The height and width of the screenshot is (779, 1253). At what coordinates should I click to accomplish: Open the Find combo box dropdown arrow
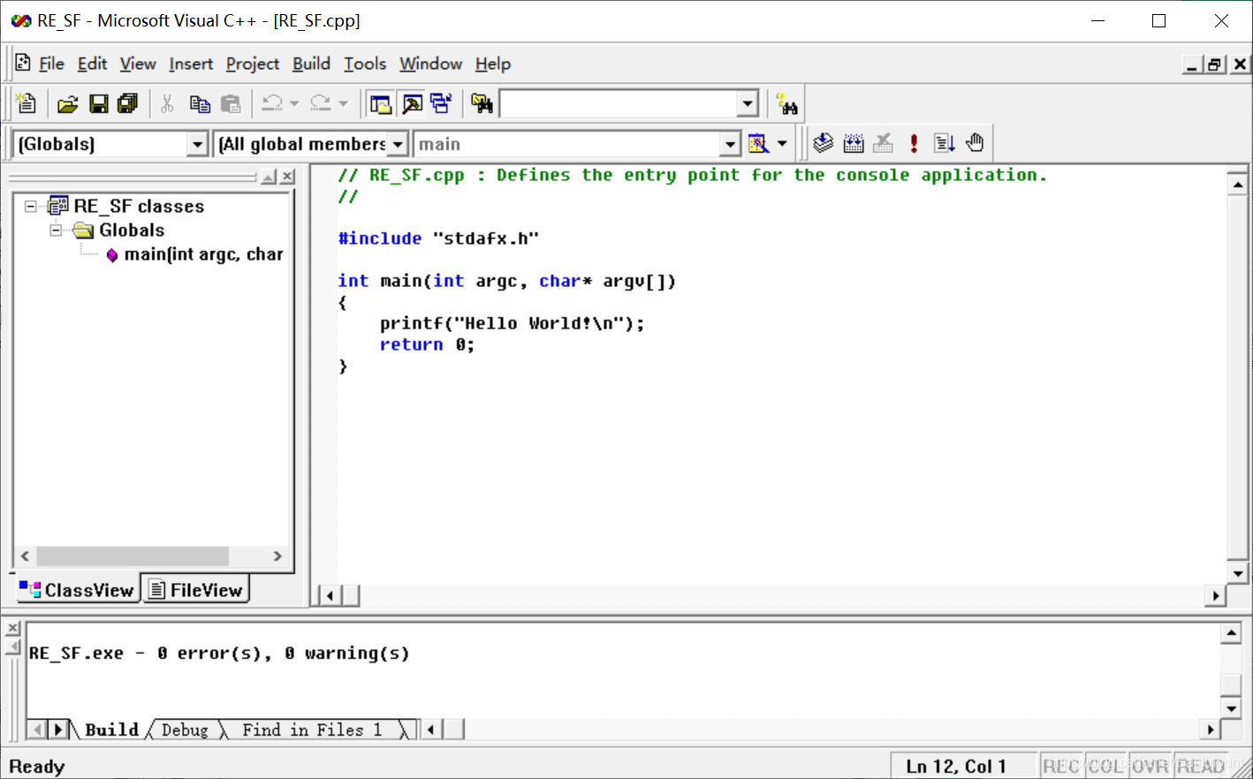click(x=748, y=104)
